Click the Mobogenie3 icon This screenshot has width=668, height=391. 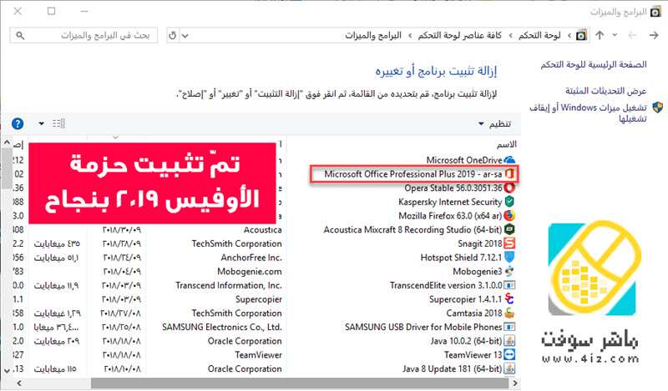pos(509,272)
